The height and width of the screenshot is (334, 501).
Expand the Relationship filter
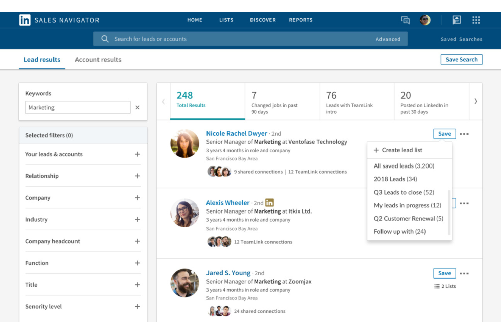coord(137,176)
